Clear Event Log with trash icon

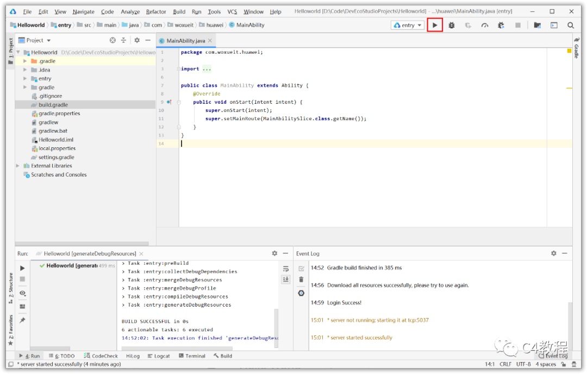click(301, 279)
